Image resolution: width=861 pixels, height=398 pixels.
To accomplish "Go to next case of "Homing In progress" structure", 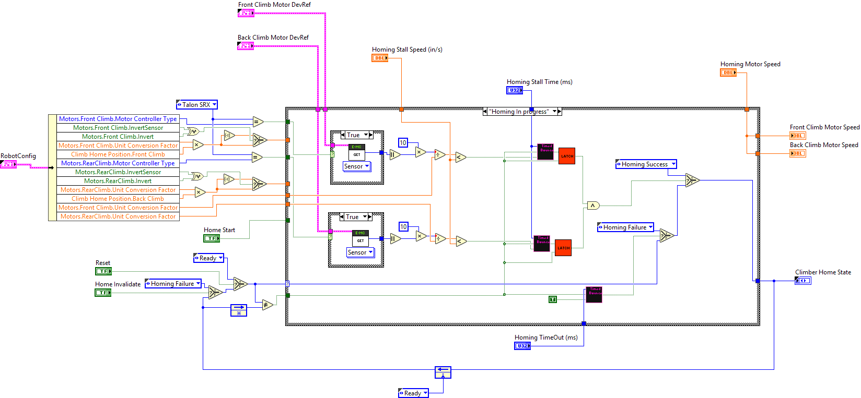I will point(560,111).
